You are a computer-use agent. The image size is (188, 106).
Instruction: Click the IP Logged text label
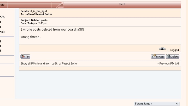point(173,50)
